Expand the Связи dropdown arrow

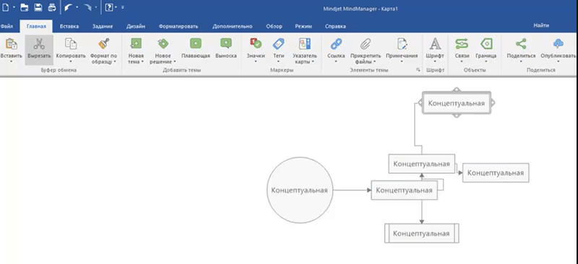(x=462, y=61)
